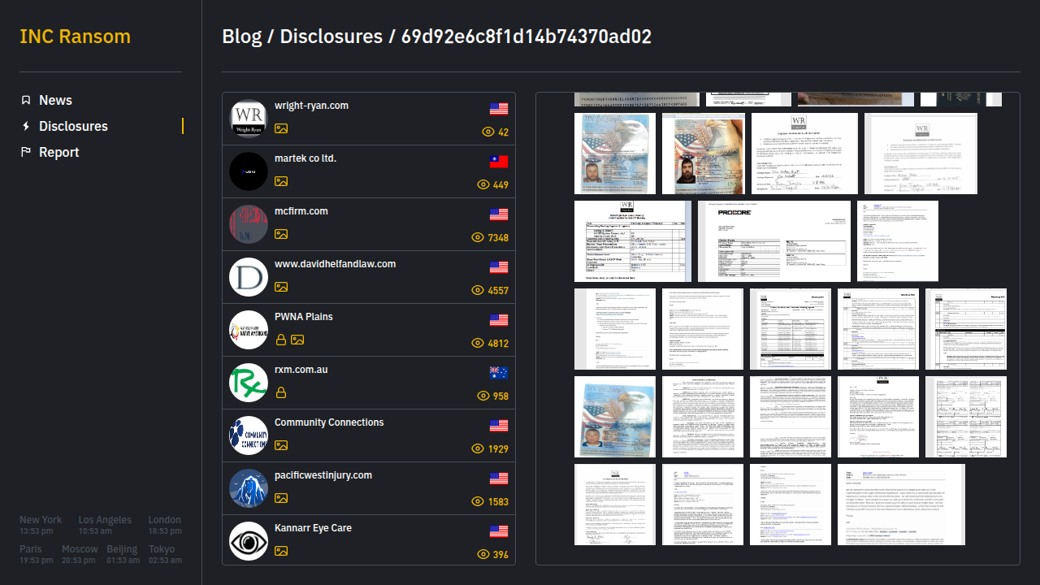Click the Report flag icon in sidebar

26,152
